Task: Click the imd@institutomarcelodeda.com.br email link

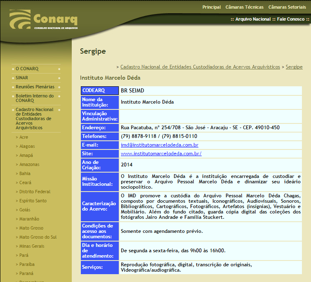Action: click(160, 145)
